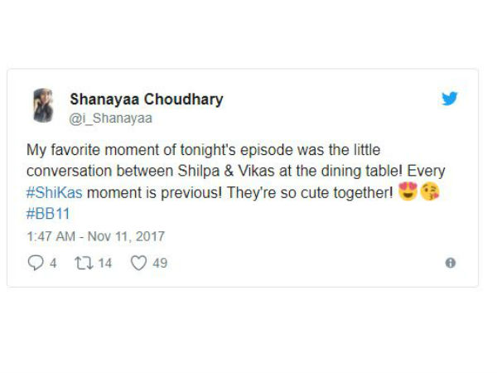Like the tweet with the heart icon

139,263
